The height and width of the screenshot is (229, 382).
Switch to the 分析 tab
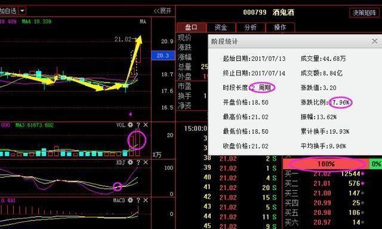251,27
